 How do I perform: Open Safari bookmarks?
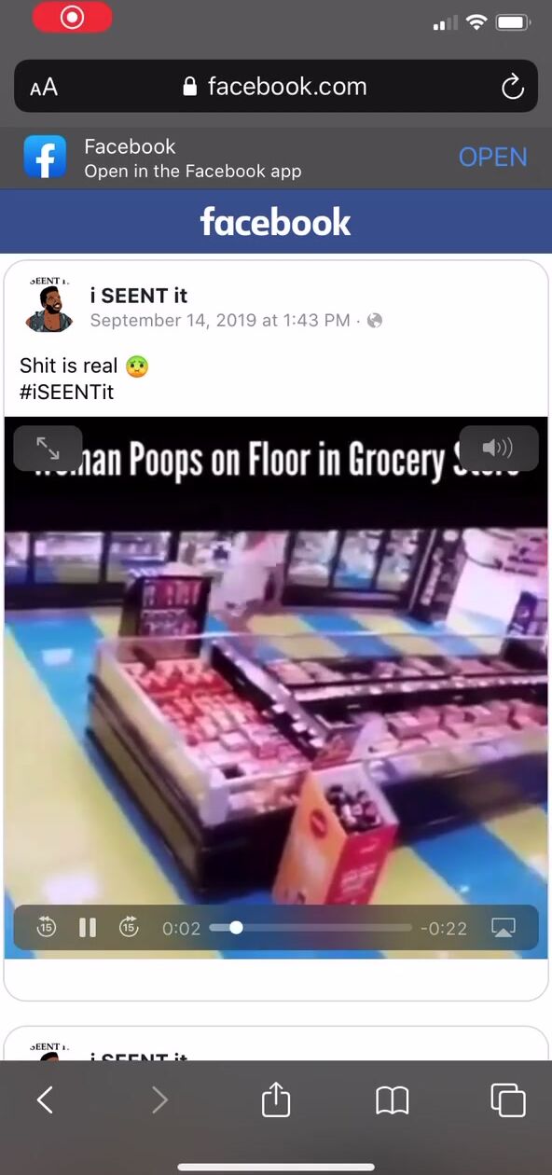tap(393, 1101)
